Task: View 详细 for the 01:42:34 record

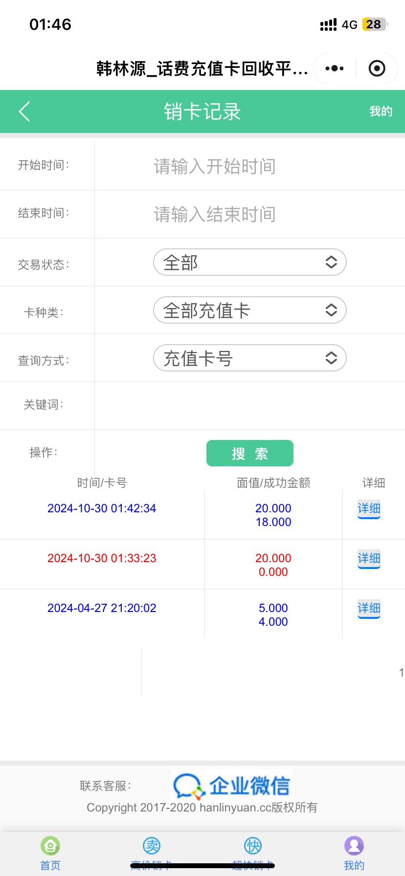Action: pos(369,509)
